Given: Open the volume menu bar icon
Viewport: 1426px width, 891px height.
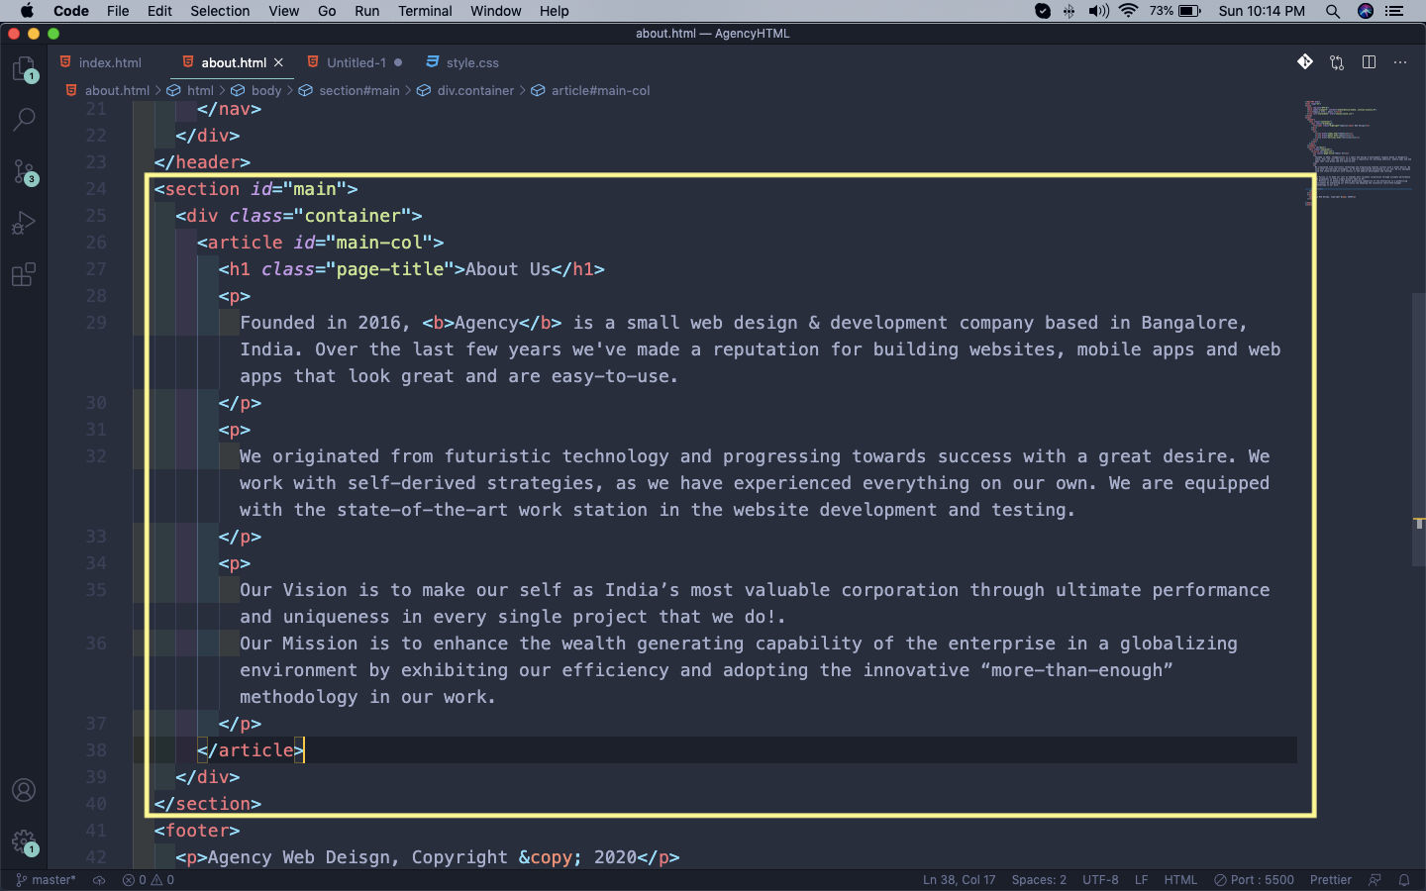Looking at the screenshot, I should point(1099,11).
